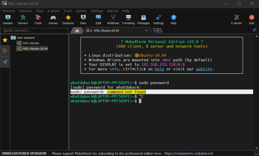This screenshot has height=156, width=259.
Task: Click the Quick connect input field
Action: [x=34, y=30]
